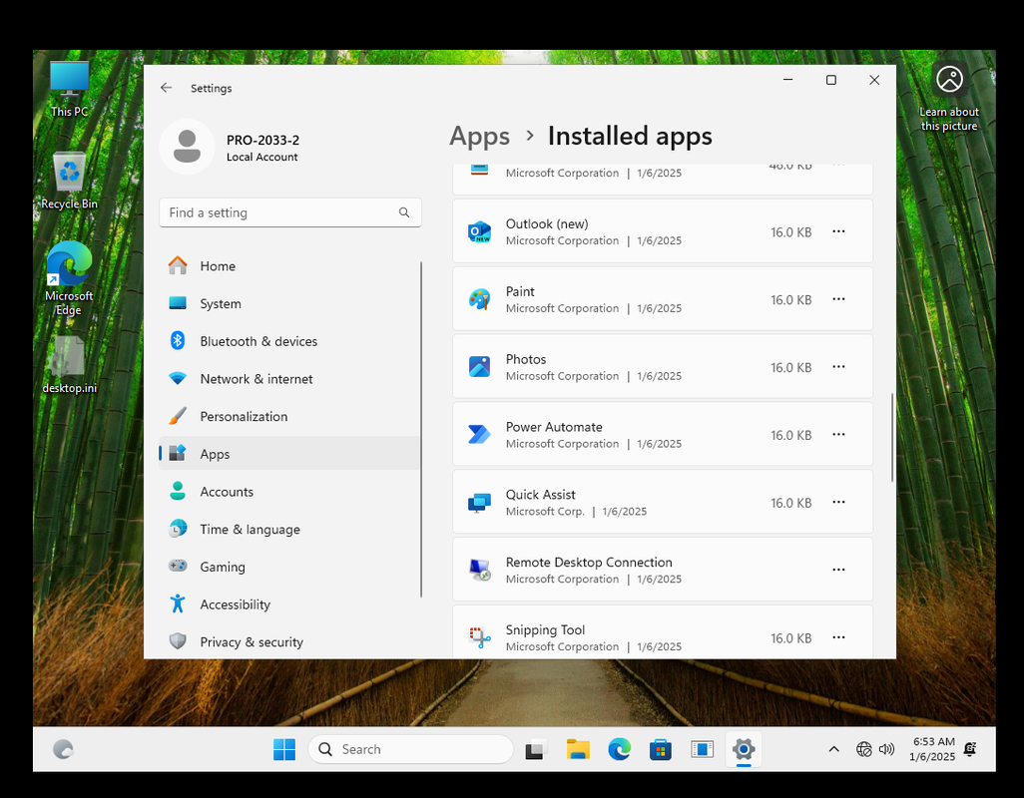The image size is (1024, 798).
Task: Click Learn about this picture icon
Action: (x=949, y=97)
